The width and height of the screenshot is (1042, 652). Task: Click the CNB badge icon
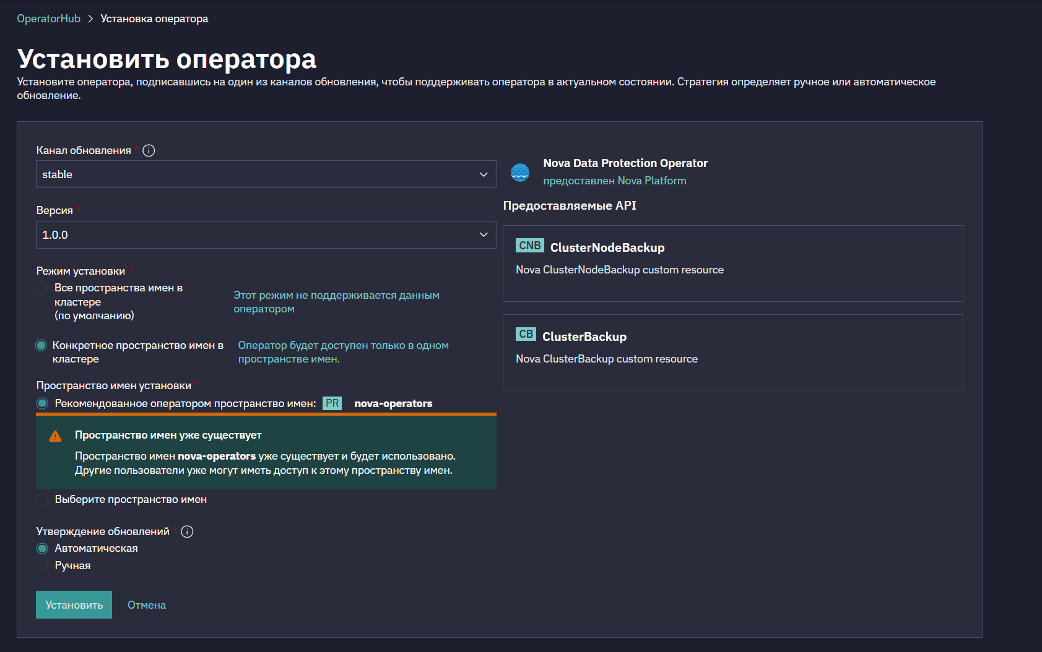[530, 246]
